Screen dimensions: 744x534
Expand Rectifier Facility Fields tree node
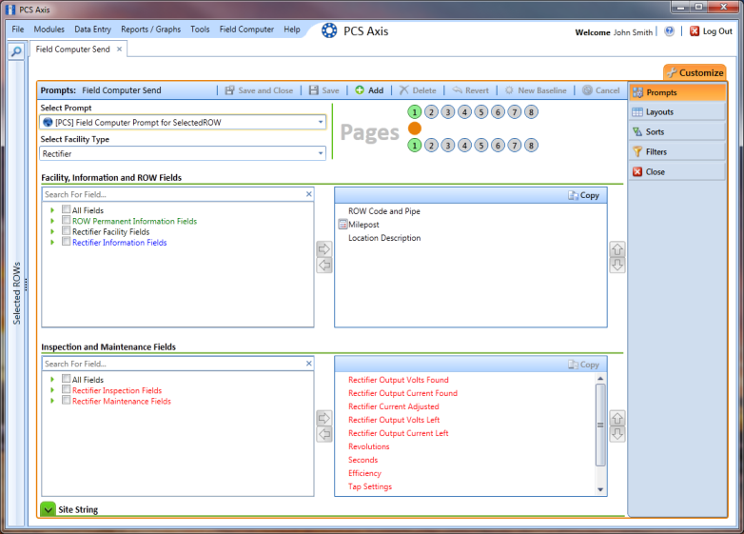tap(52, 231)
